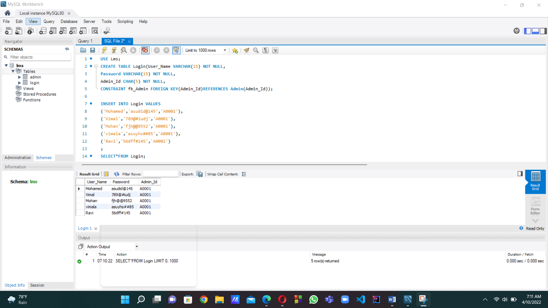Switch to the Administration tab
This screenshot has height=308, width=548.
coord(18,157)
